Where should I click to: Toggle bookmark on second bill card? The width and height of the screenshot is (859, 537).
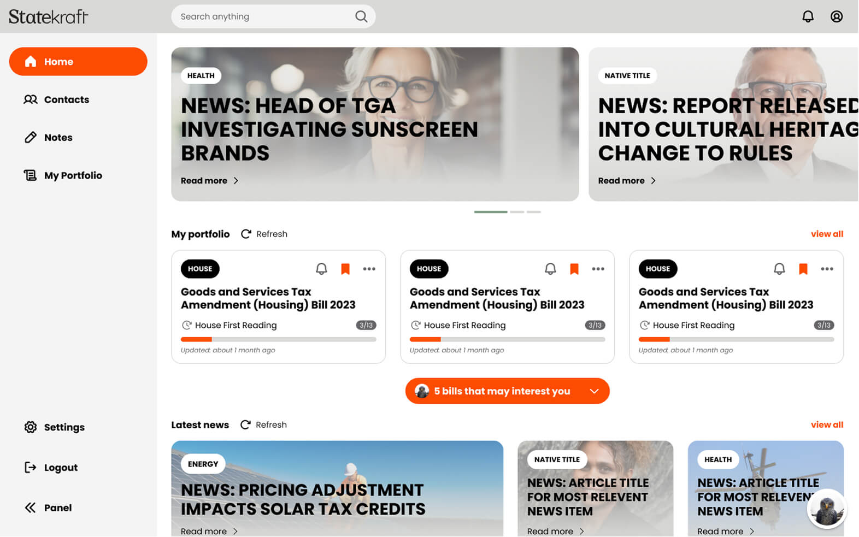[x=574, y=269]
